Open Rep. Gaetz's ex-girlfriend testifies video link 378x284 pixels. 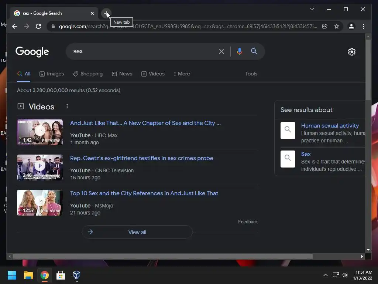141,158
